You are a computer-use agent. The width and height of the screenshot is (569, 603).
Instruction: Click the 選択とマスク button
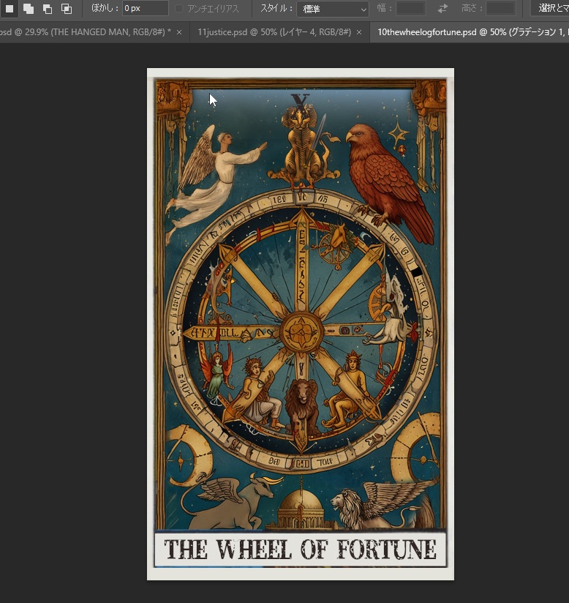pyautogui.click(x=551, y=9)
